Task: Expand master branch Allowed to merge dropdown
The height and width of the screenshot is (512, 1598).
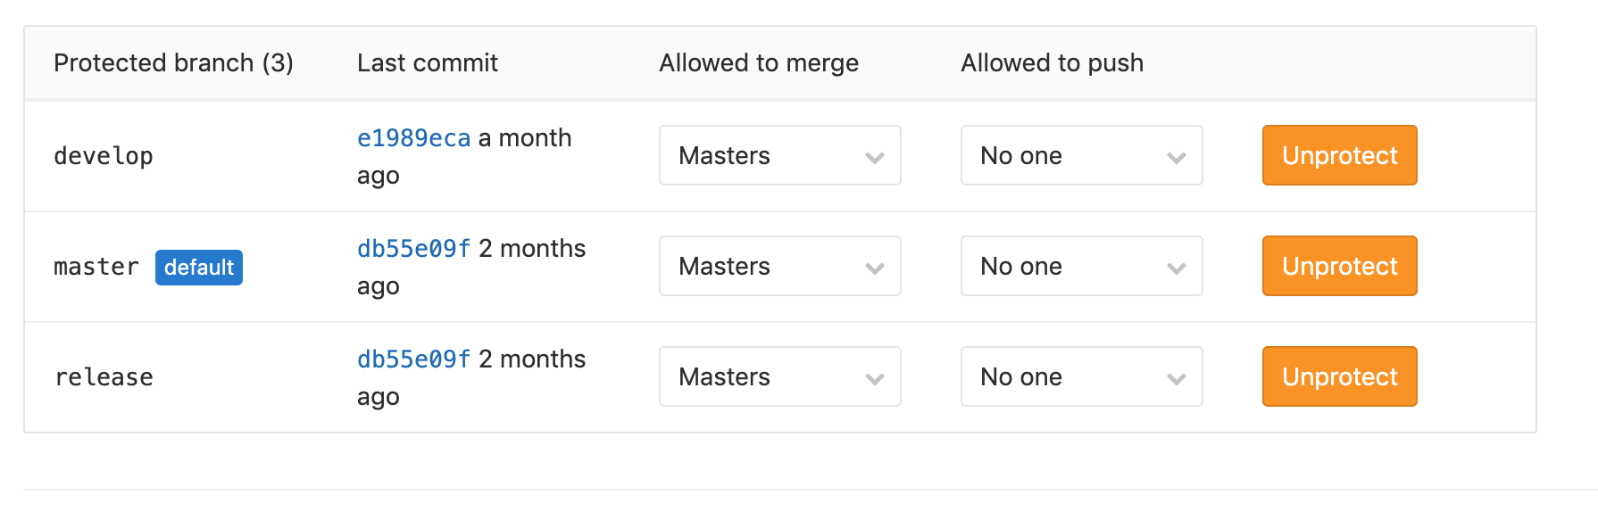Action: [x=779, y=266]
